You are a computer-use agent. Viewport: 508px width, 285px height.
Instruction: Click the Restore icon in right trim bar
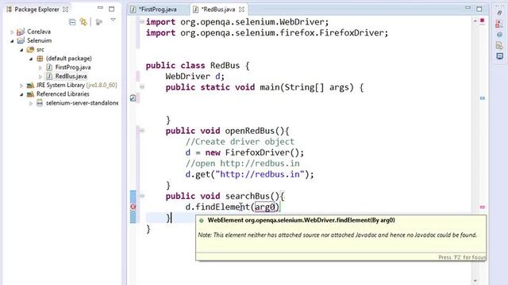coord(499,13)
